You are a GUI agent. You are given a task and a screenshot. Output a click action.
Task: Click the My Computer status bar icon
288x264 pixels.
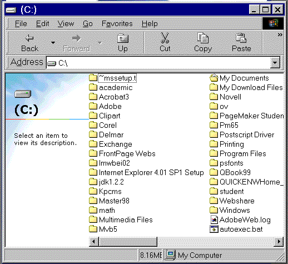170,255
